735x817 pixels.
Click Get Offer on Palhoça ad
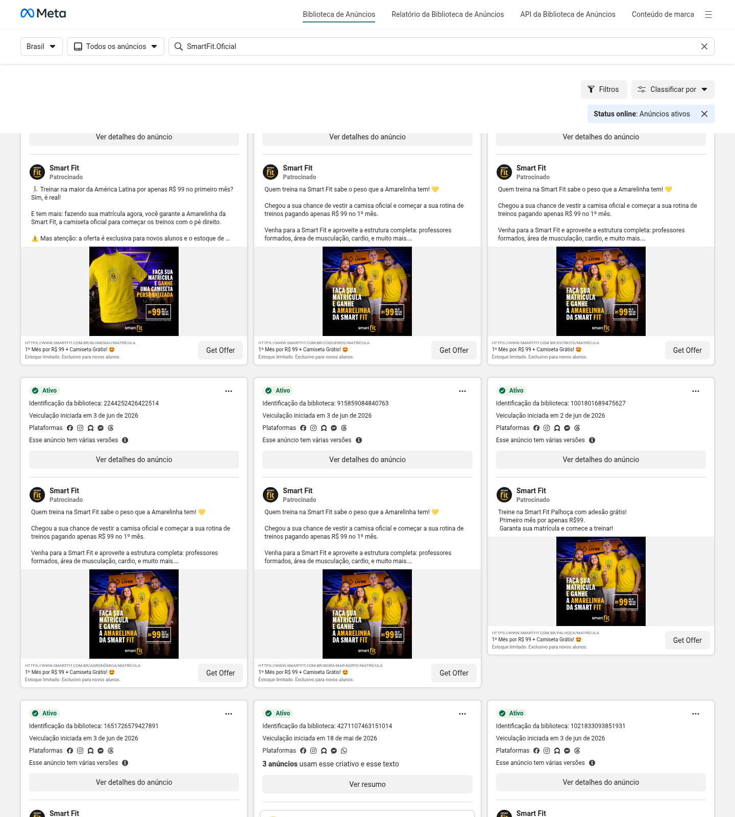click(x=688, y=640)
